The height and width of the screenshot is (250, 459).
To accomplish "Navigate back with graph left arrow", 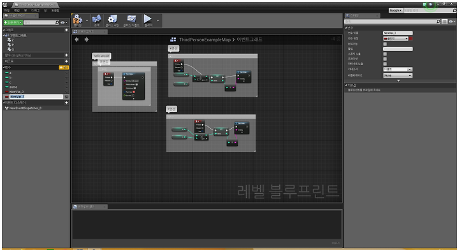I will coord(76,40).
